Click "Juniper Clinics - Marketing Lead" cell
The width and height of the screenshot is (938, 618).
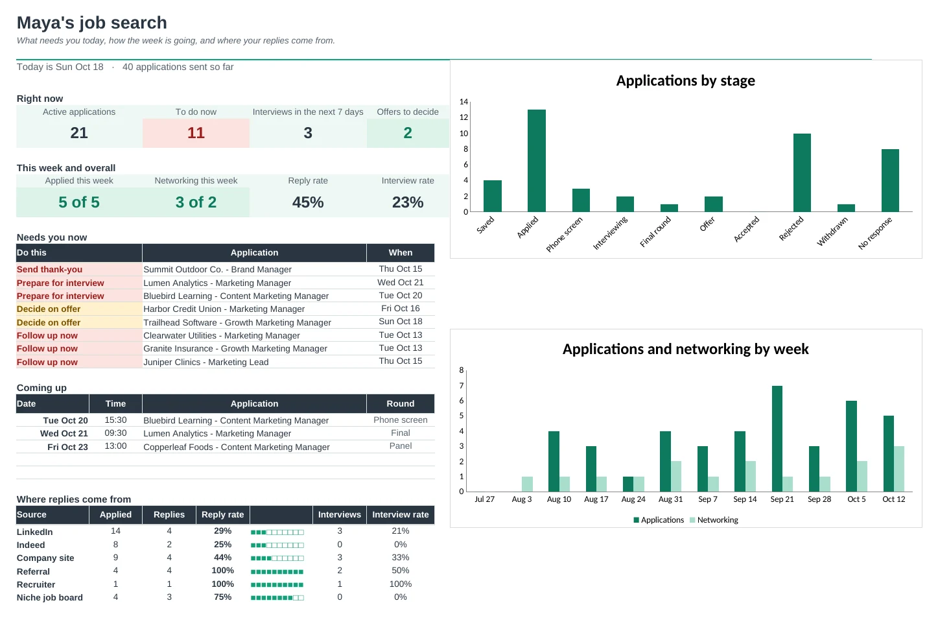pos(254,362)
